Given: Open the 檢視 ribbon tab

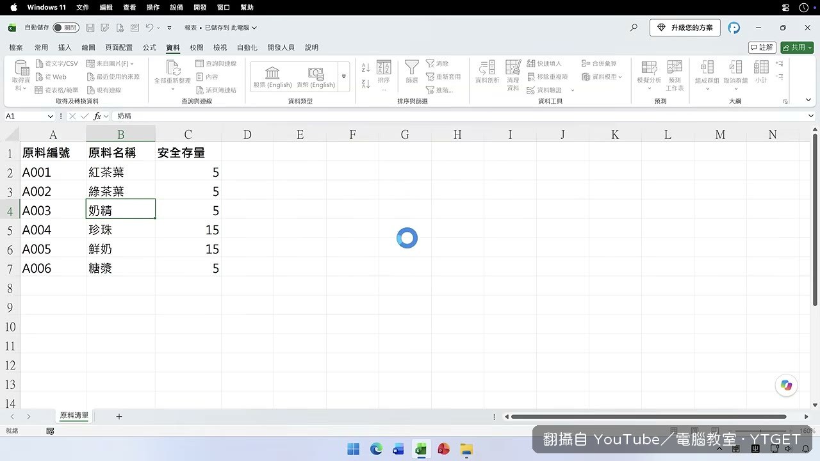Looking at the screenshot, I should click(220, 47).
